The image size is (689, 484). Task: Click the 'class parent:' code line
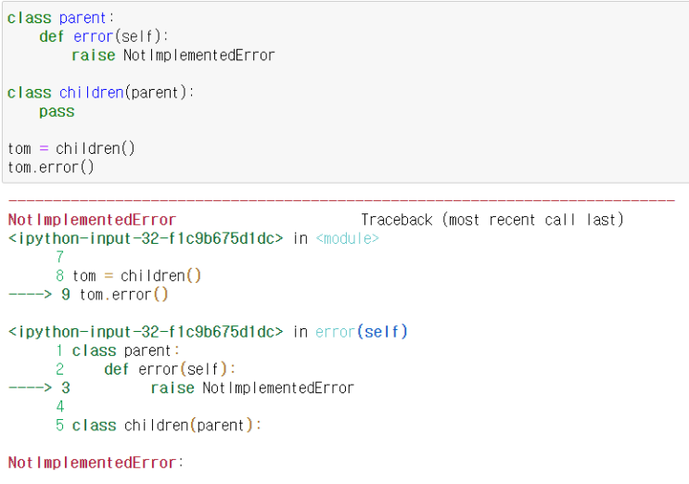coord(60,18)
